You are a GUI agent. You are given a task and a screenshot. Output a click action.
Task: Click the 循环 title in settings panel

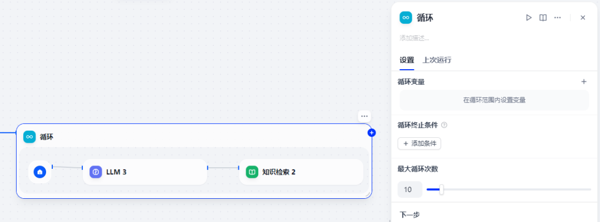425,18
